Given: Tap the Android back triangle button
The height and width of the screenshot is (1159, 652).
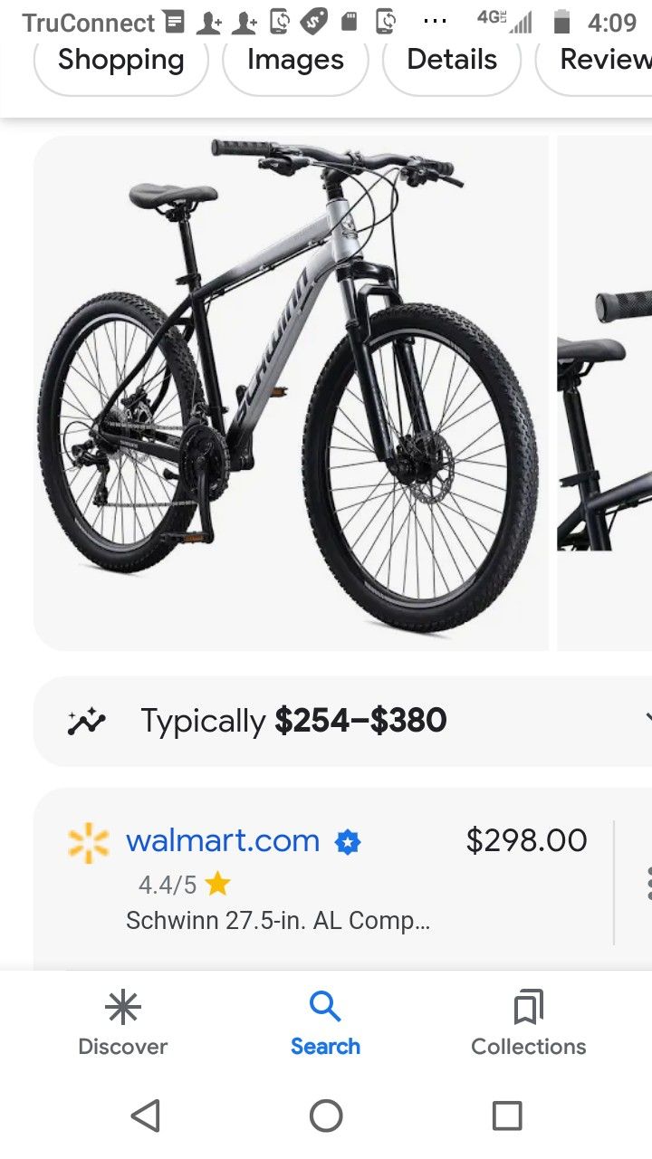Looking at the screenshot, I should [x=146, y=1116].
